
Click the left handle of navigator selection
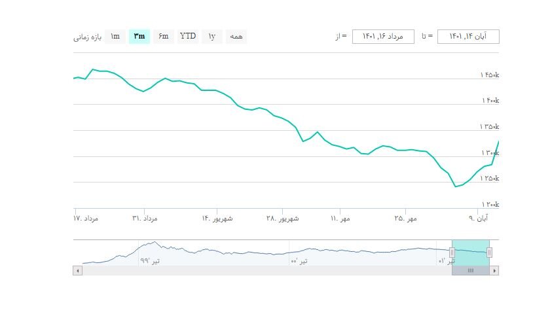point(452,253)
